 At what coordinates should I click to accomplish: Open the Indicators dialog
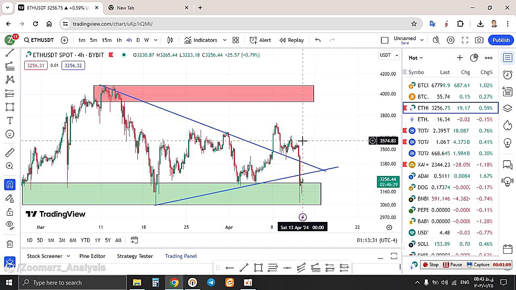click(x=201, y=40)
